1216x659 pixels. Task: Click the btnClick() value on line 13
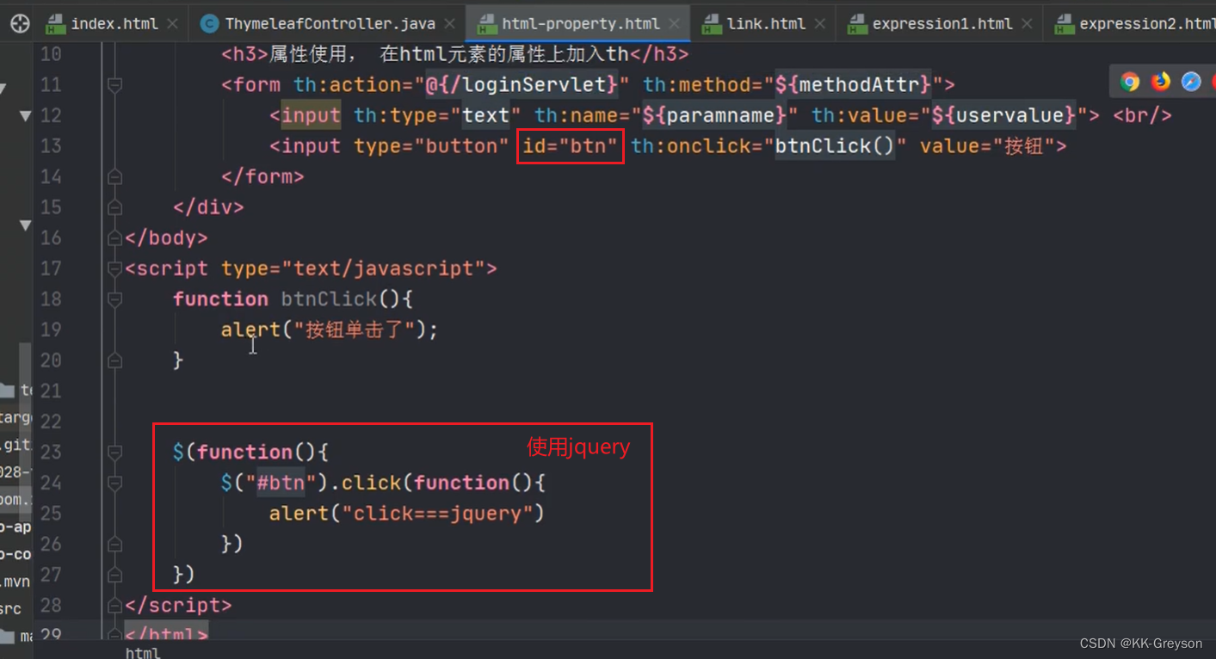pyautogui.click(x=836, y=146)
